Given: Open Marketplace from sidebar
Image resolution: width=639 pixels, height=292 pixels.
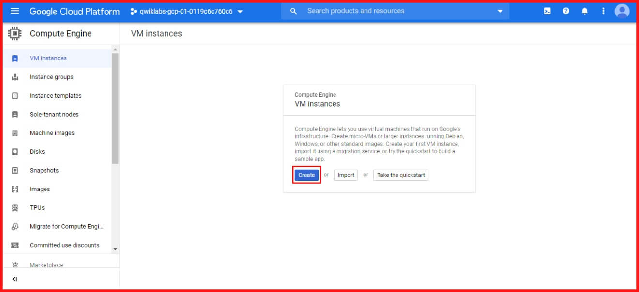Looking at the screenshot, I should click(46, 265).
